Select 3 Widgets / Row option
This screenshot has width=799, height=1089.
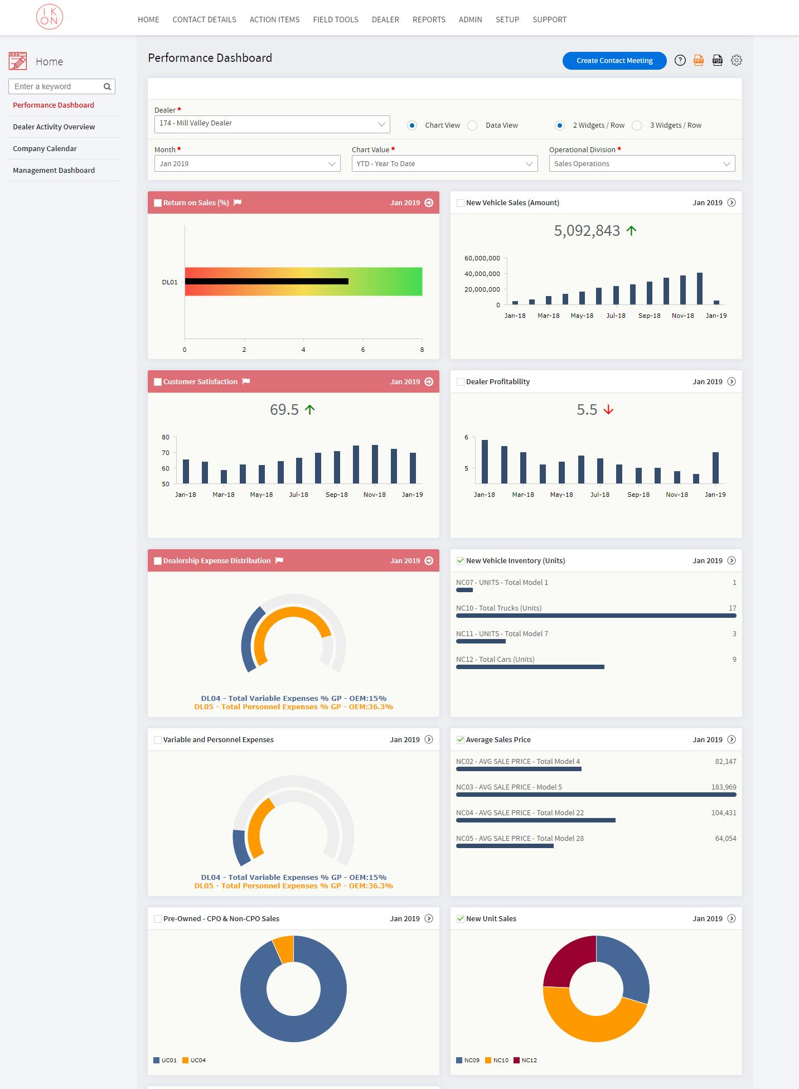[637, 125]
